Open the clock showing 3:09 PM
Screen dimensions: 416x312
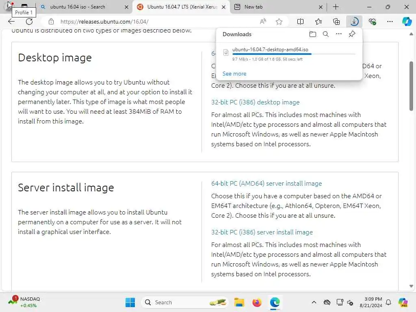[371, 302]
